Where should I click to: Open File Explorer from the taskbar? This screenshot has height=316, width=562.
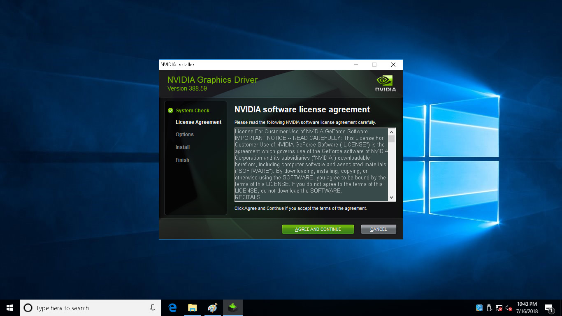(192, 308)
